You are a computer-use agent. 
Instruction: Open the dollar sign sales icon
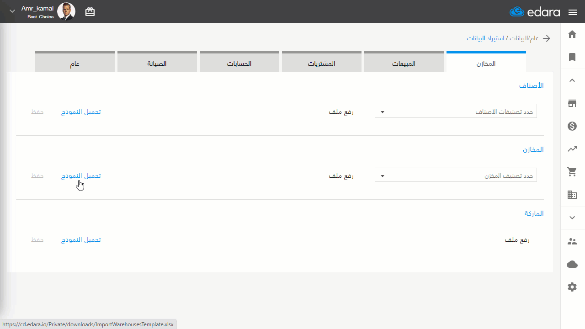tap(572, 126)
